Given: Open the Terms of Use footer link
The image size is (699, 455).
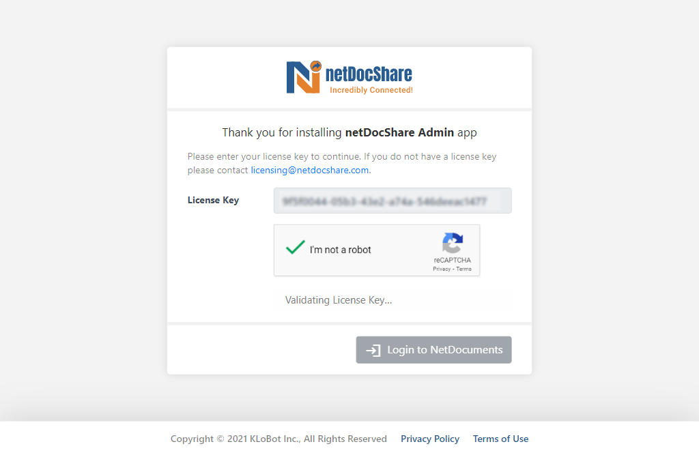Looking at the screenshot, I should coord(500,439).
